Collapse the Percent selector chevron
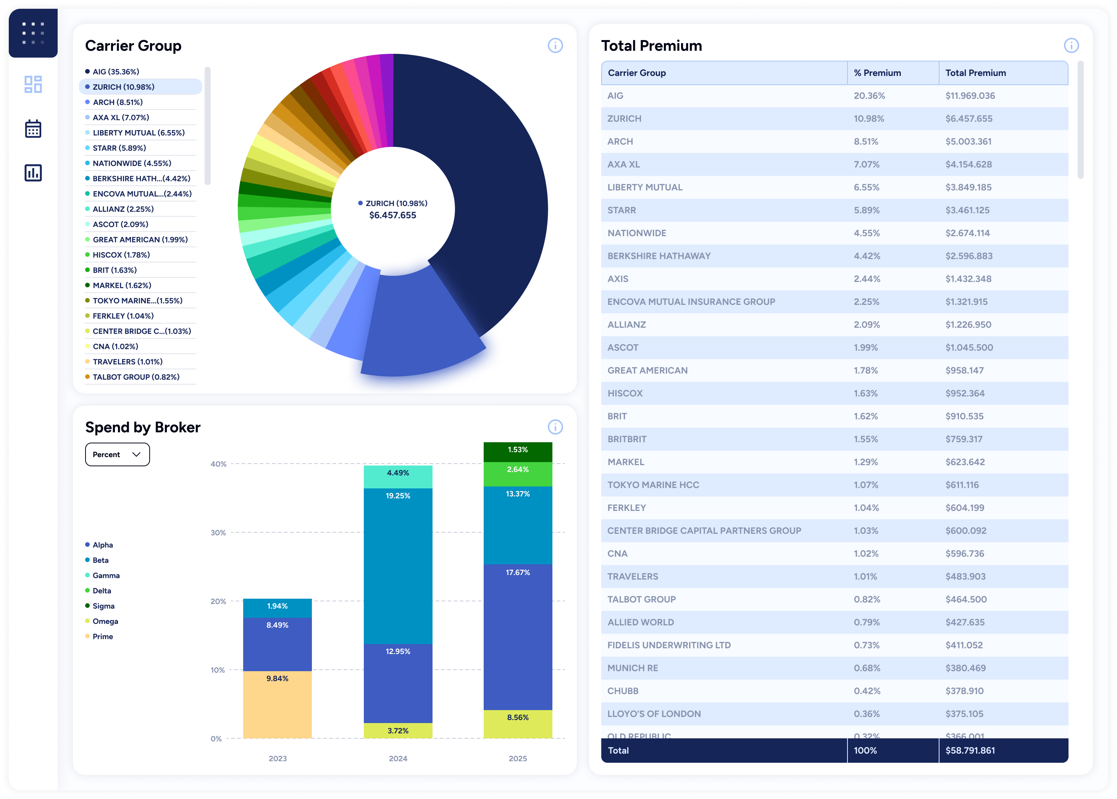 [x=136, y=454]
